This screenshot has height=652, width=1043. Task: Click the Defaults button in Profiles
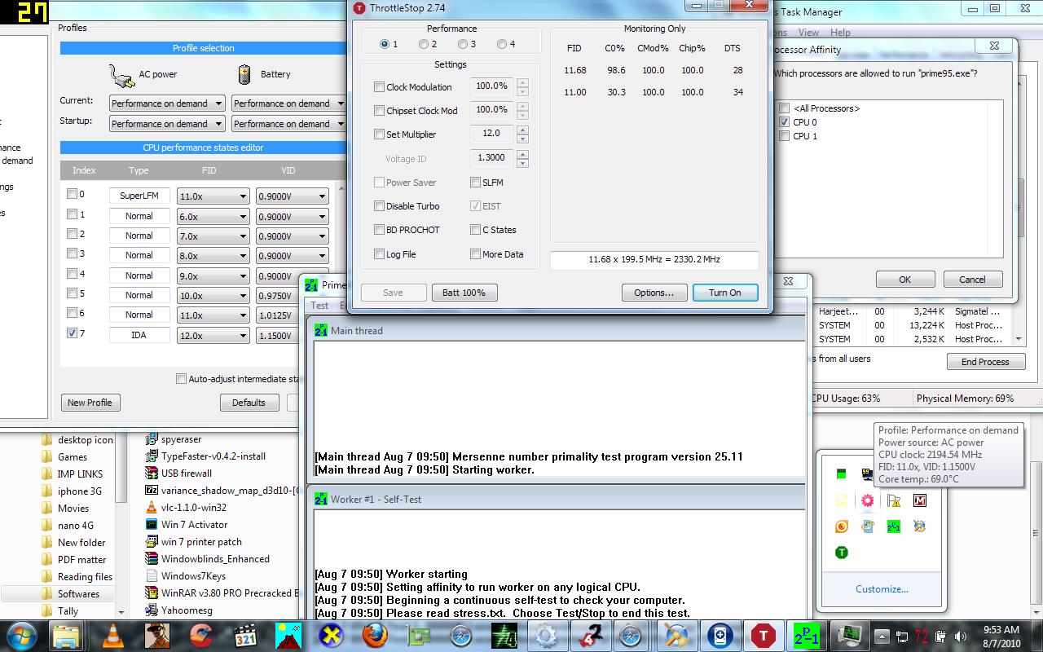pyautogui.click(x=249, y=403)
